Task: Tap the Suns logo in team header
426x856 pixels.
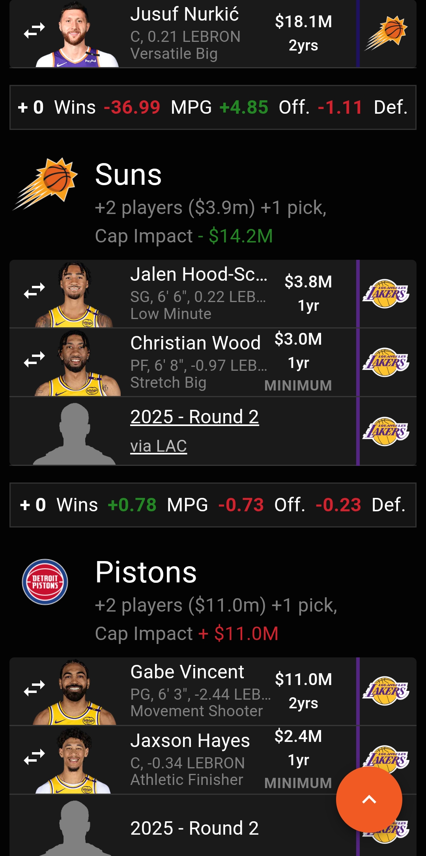Action: tap(45, 184)
